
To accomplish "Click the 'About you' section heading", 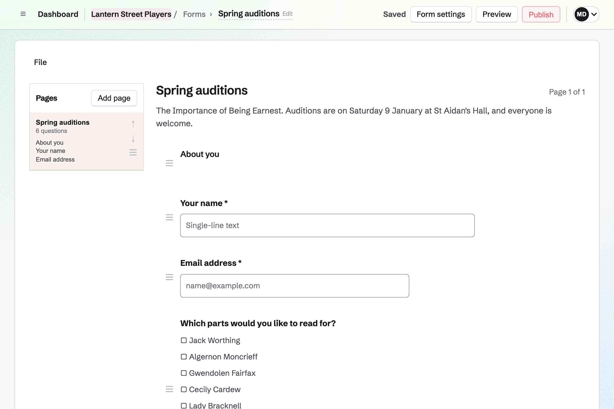I will click(x=200, y=154).
